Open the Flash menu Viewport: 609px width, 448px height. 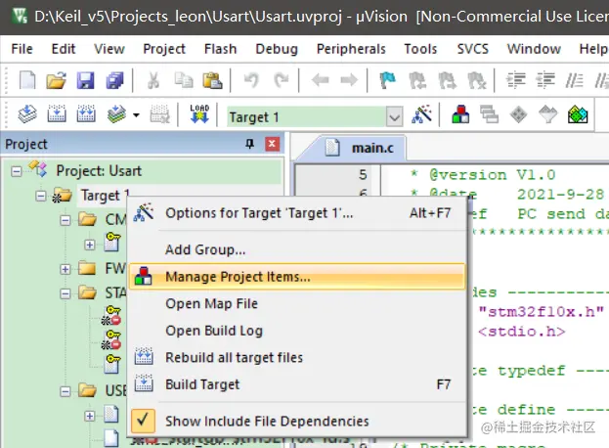pos(220,49)
